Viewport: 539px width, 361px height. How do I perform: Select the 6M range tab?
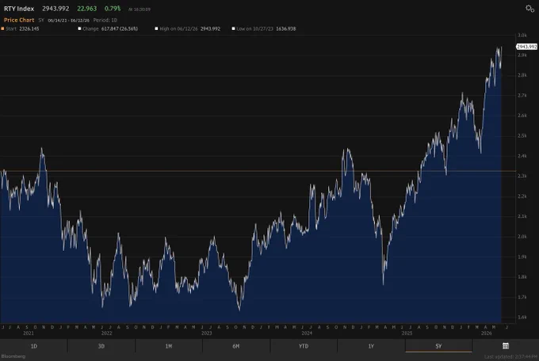coord(236,346)
